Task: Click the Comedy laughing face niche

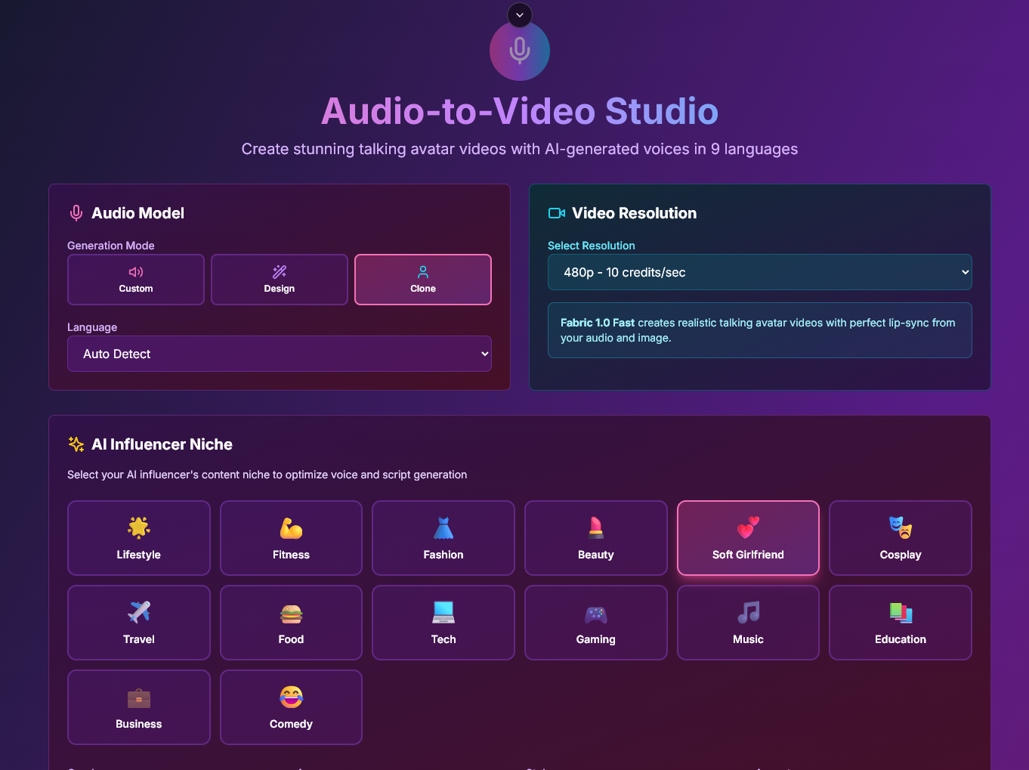Action: tap(291, 707)
